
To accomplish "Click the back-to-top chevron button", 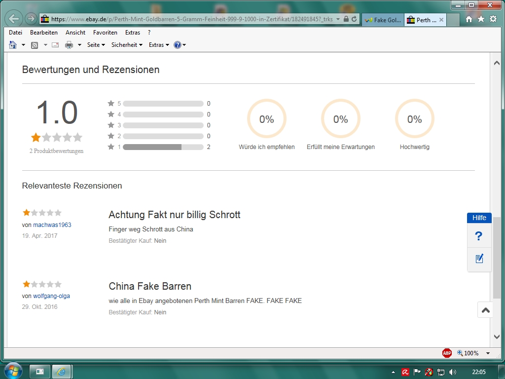I will click(486, 310).
